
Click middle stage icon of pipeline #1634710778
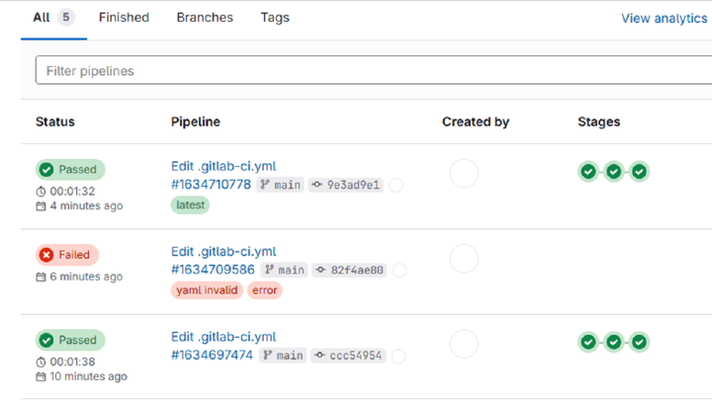(x=614, y=172)
